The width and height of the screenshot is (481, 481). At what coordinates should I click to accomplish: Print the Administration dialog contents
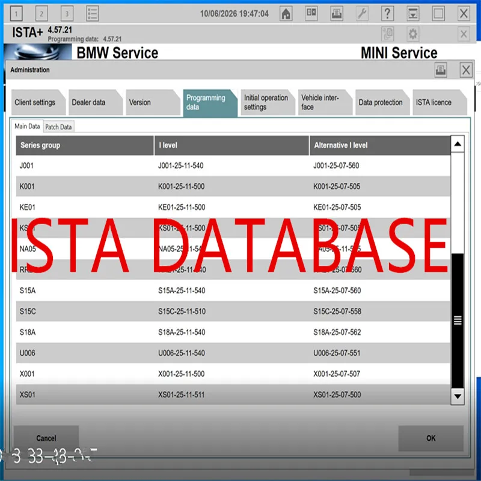point(441,70)
